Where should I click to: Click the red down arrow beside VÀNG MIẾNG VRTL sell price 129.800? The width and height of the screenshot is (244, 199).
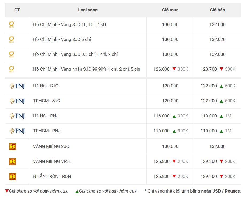tap(221, 161)
